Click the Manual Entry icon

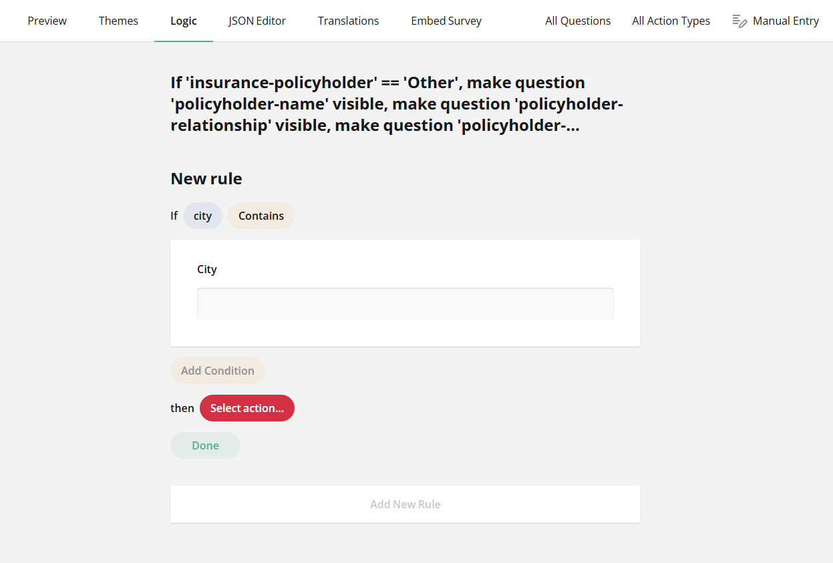[x=740, y=21]
